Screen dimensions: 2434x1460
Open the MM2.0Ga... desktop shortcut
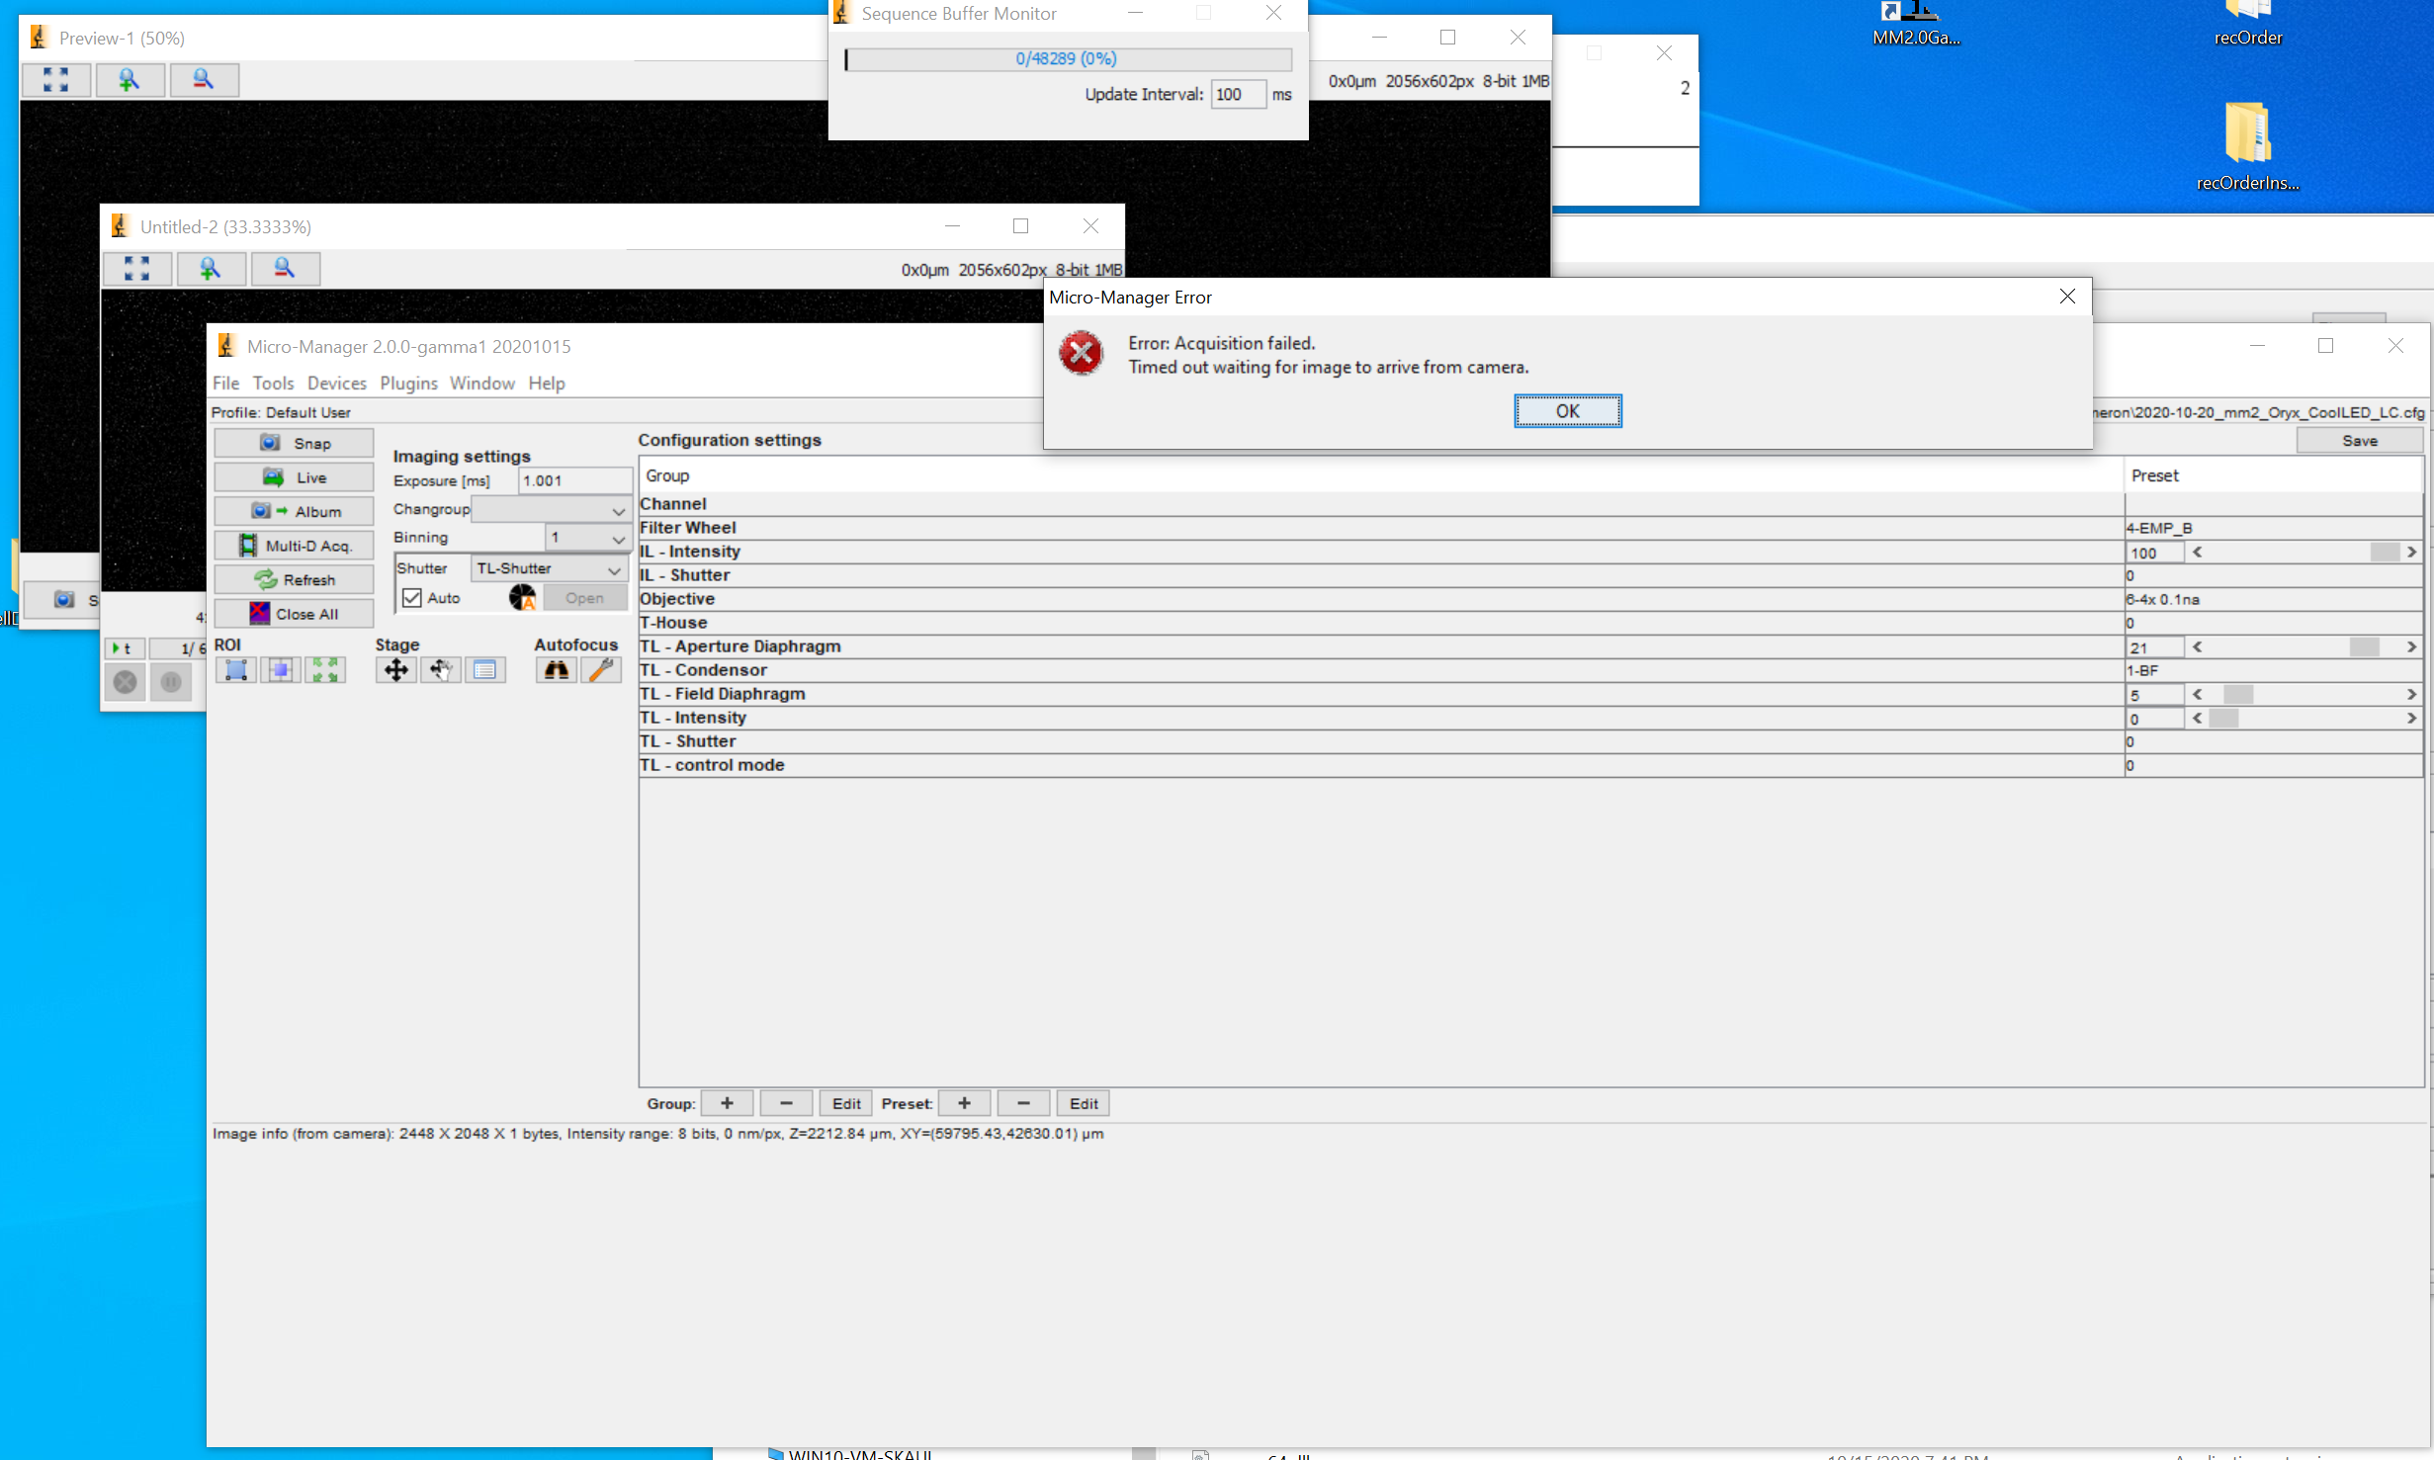pyautogui.click(x=1915, y=24)
